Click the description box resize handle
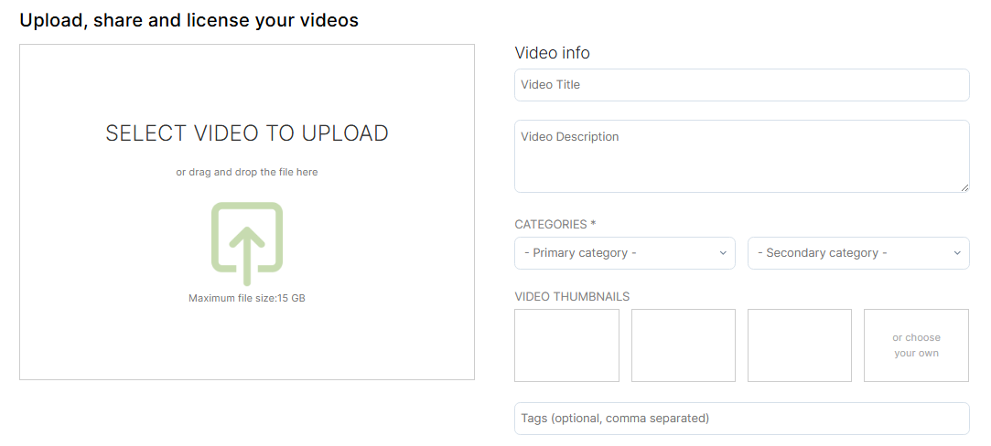991x446 pixels. [964, 187]
